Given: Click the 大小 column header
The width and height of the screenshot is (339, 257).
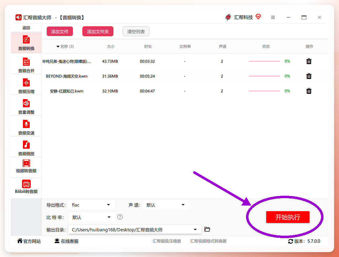Looking at the screenshot, I should tap(111, 46).
